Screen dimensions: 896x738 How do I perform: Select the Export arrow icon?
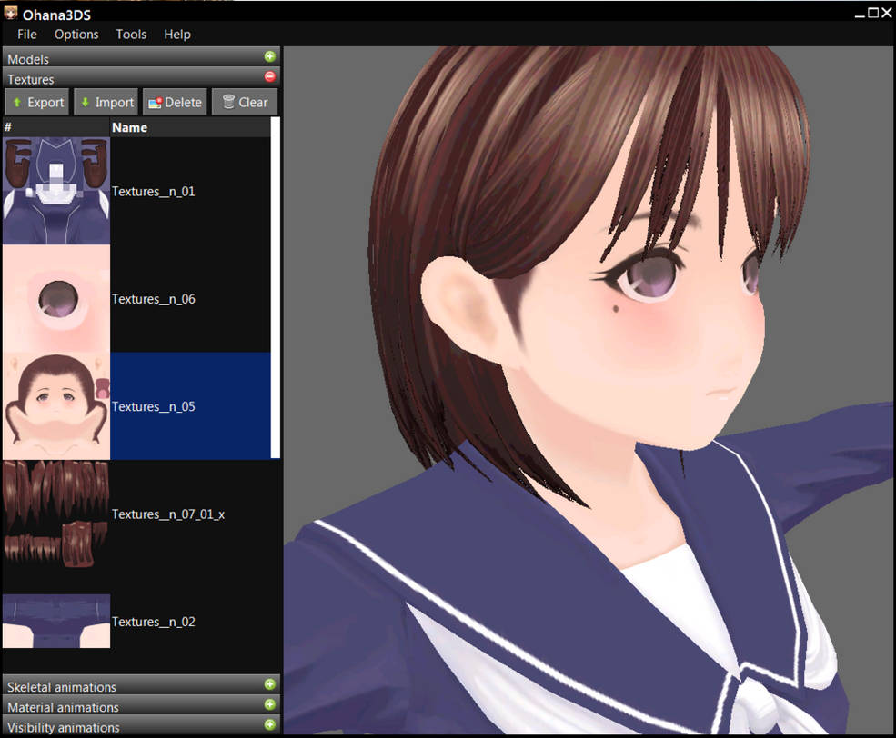point(17,102)
